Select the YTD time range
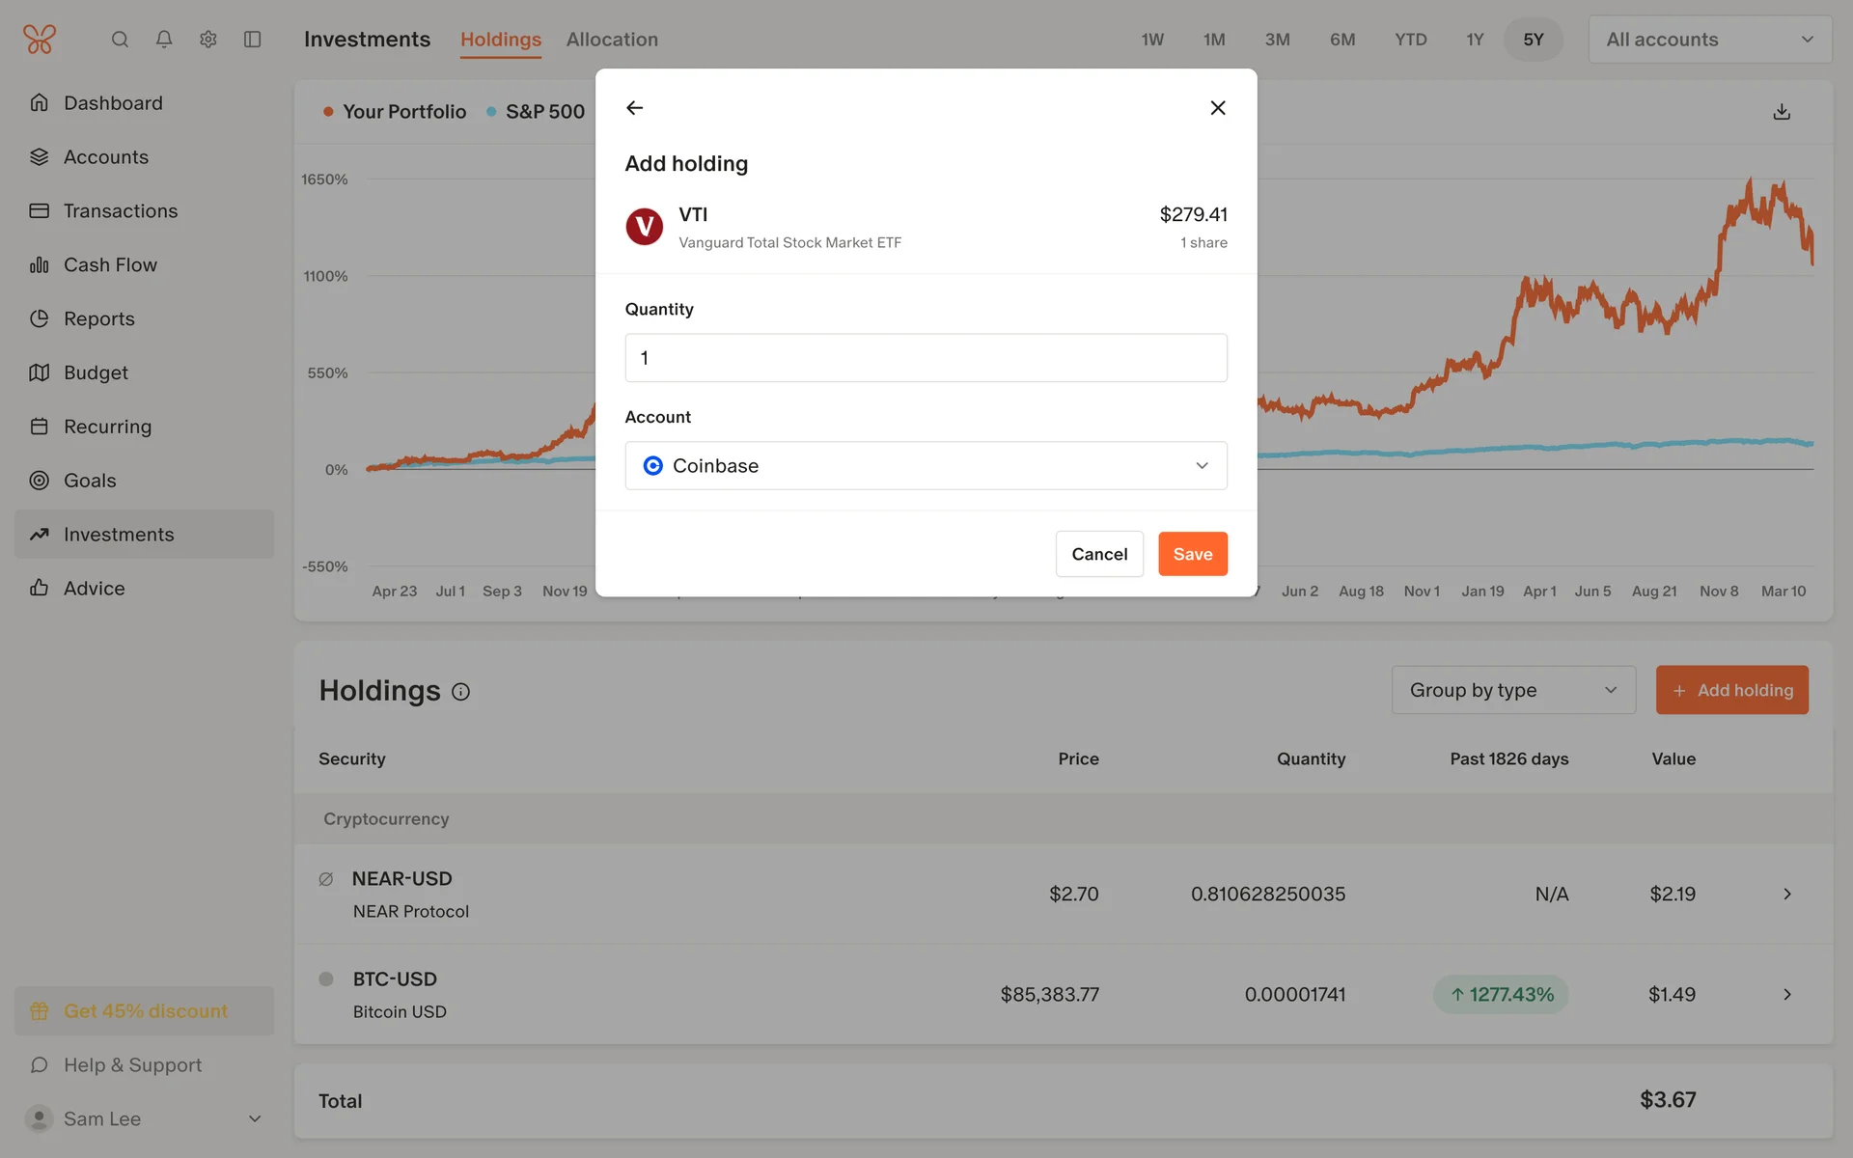 (x=1410, y=40)
